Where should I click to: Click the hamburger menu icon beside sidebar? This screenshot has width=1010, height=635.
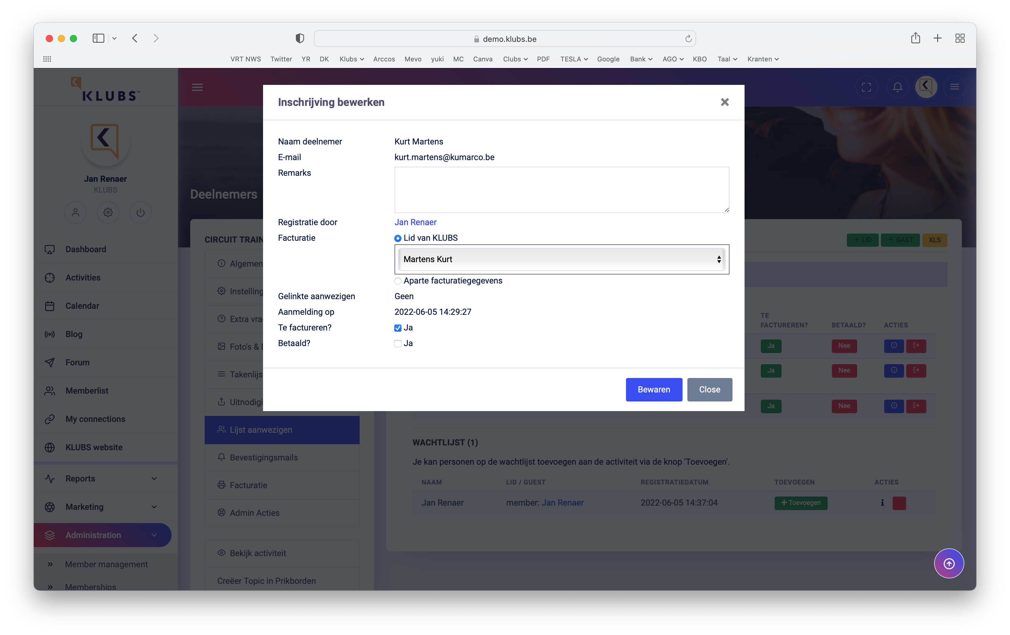tap(197, 87)
